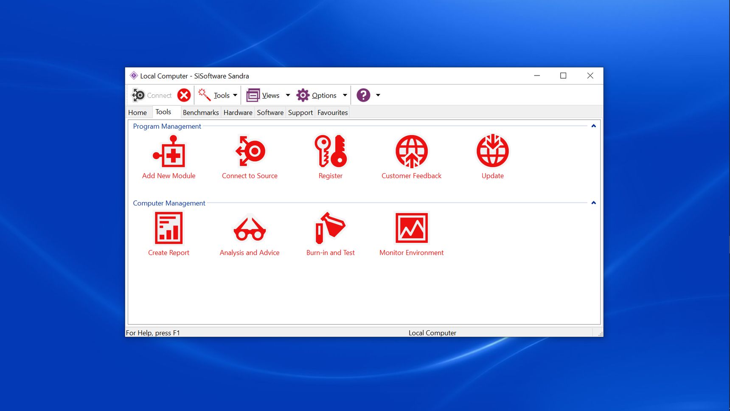This screenshot has width=730, height=411.
Task: Click the Register label
Action: (x=331, y=176)
